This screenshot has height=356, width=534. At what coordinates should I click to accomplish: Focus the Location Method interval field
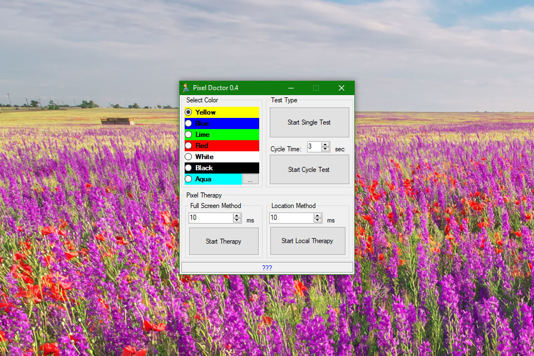(292, 218)
